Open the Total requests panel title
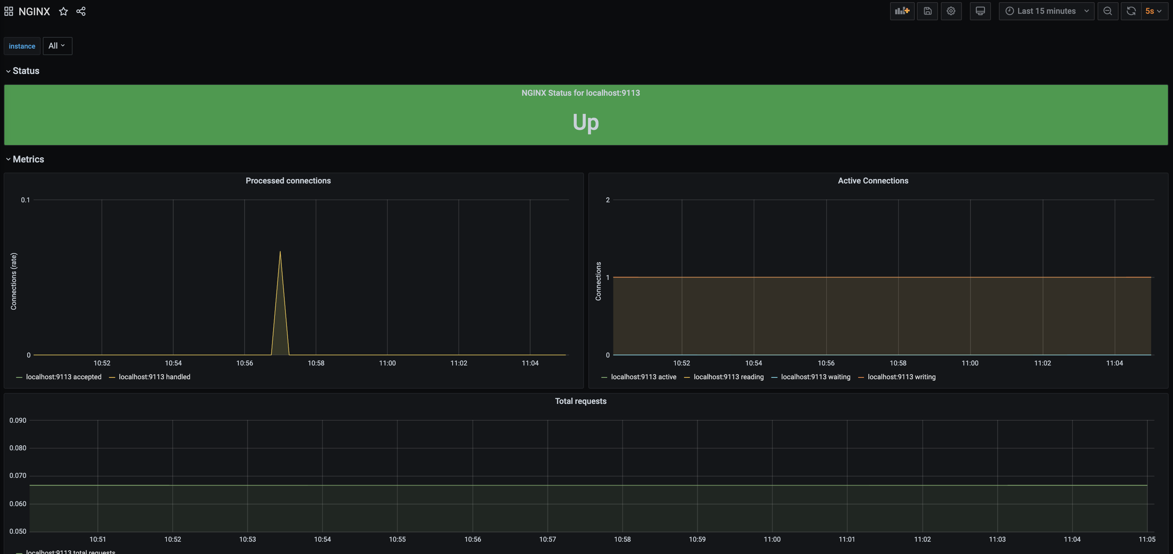 (580, 401)
